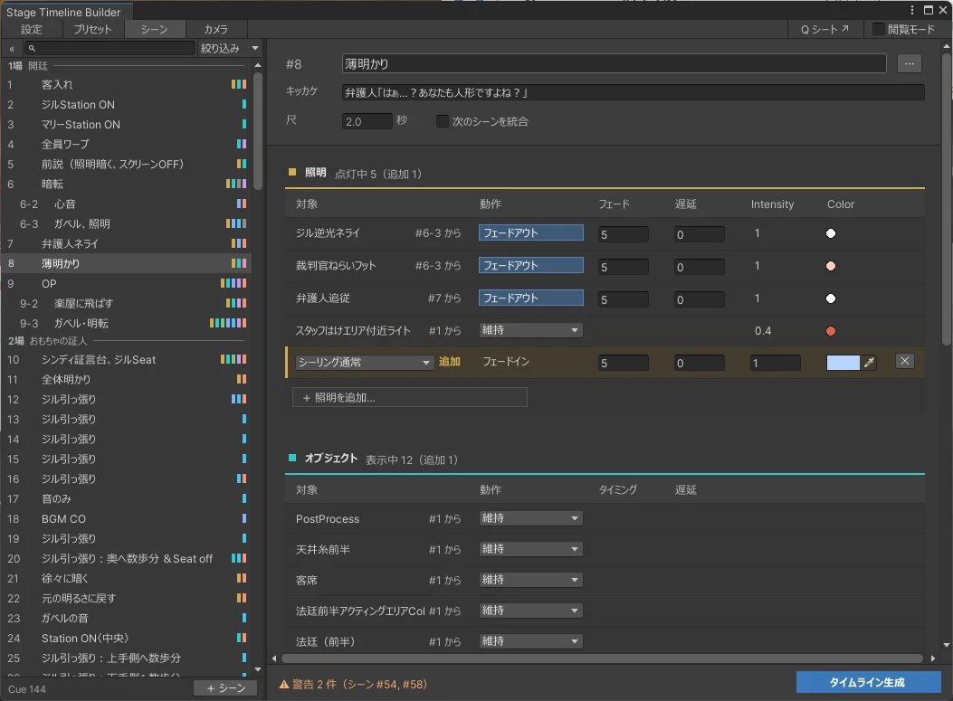Click the delay field for 弁護人追従 row
This screenshot has height=701, width=953.
(700, 299)
